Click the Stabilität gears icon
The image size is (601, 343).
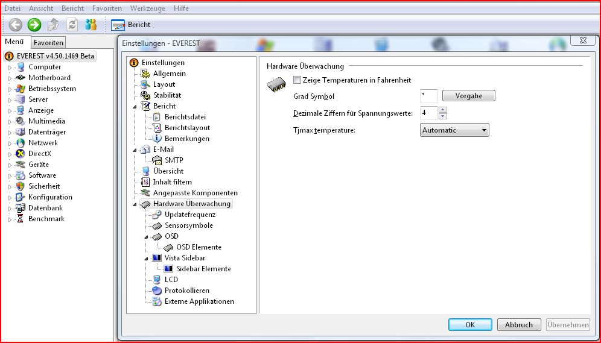[x=145, y=95]
